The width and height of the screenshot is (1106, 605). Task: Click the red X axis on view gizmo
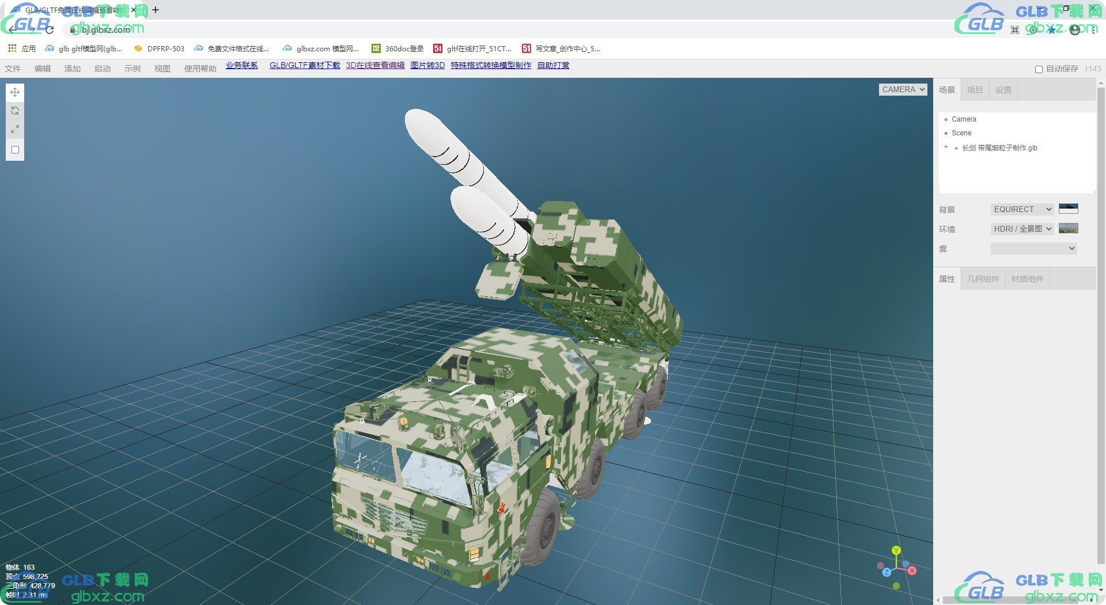pos(912,570)
